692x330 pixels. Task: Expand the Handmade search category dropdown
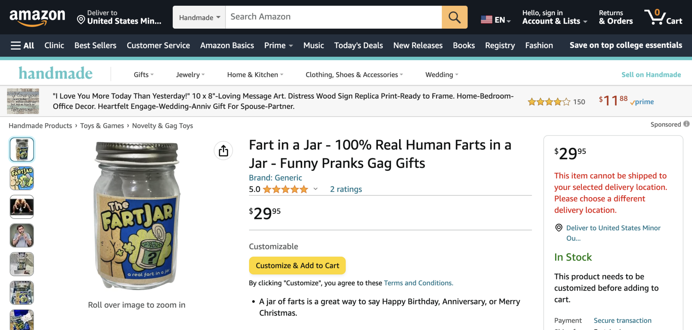pyautogui.click(x=199, y=17)
